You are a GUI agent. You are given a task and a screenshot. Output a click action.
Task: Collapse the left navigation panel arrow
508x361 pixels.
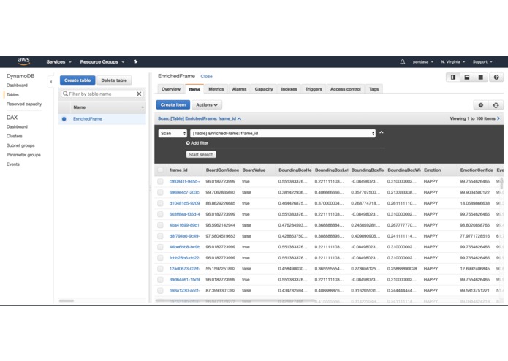(51, 82)
